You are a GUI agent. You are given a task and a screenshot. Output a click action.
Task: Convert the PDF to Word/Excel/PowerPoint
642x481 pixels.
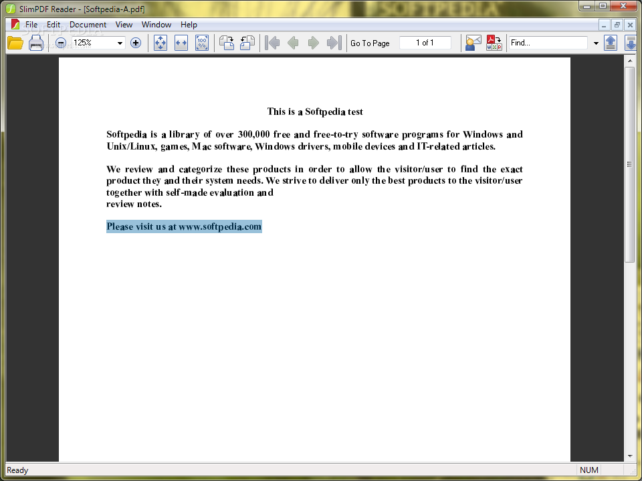tap(494, 43)
